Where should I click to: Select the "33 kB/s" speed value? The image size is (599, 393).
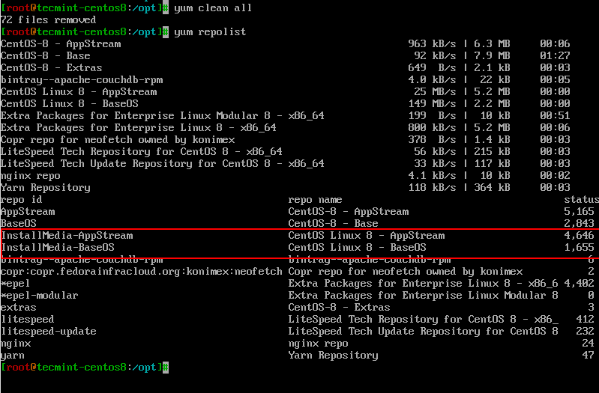435,164
